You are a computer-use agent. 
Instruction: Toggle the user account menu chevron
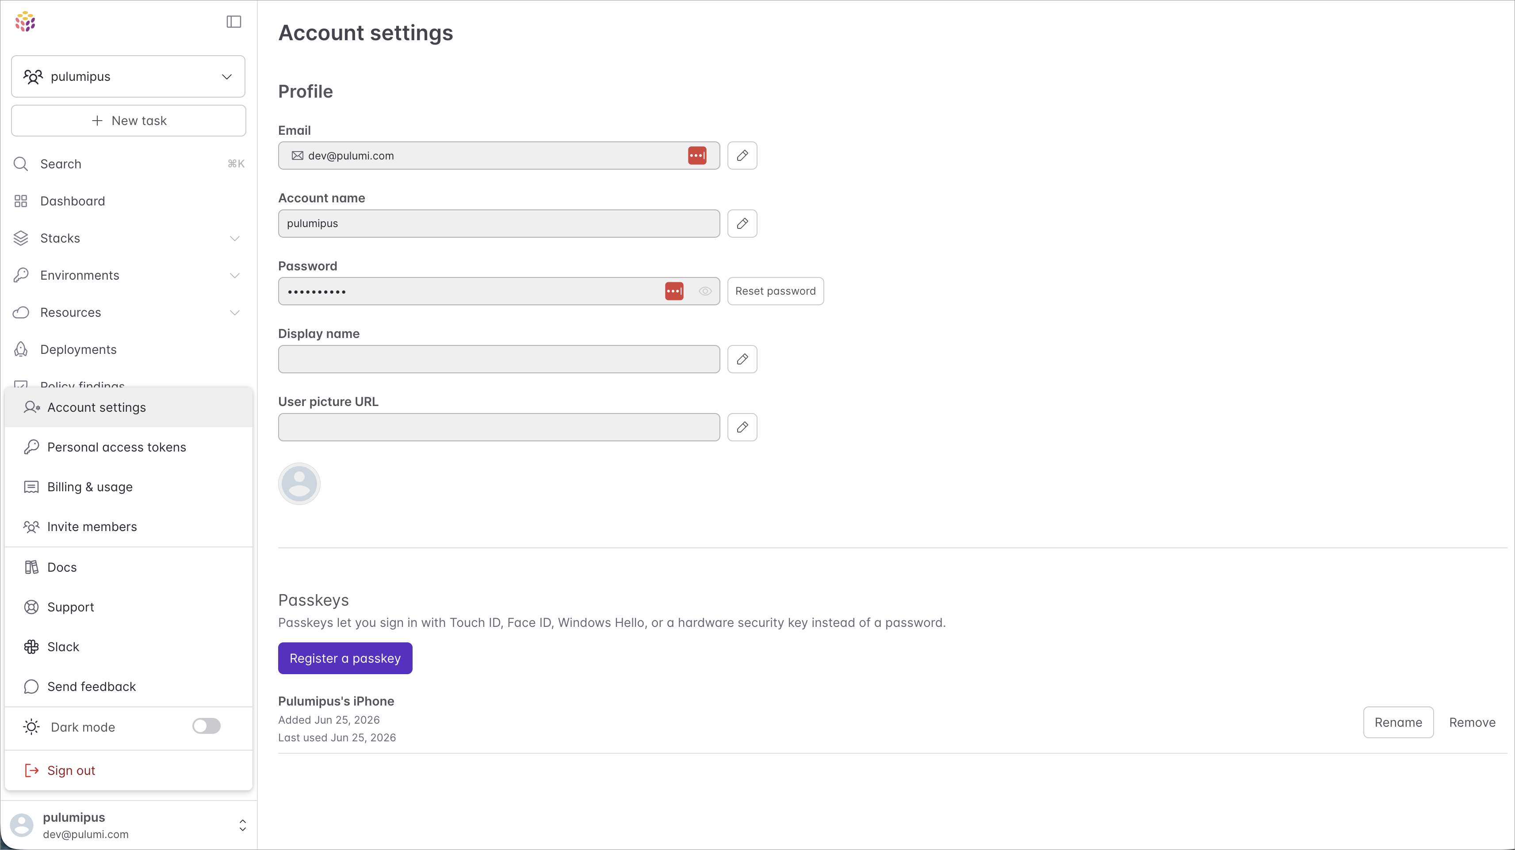(x=242, y=825)
